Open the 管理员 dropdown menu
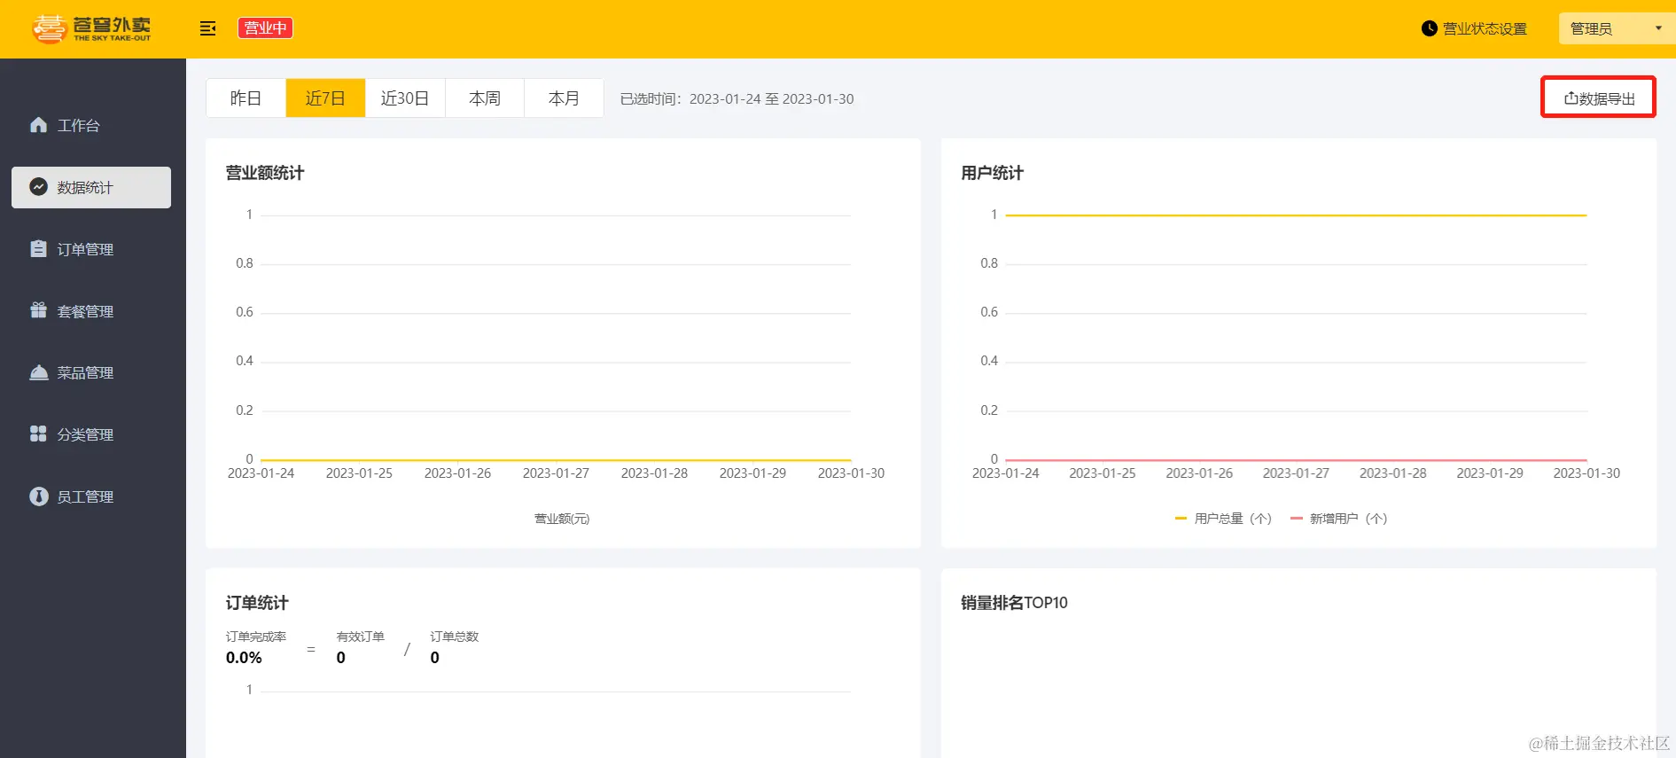The image size is (1676, 758). click(1616, 28)
